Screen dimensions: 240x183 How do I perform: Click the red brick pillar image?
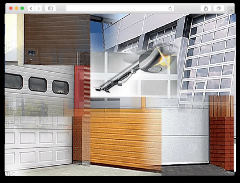point(222,133)
